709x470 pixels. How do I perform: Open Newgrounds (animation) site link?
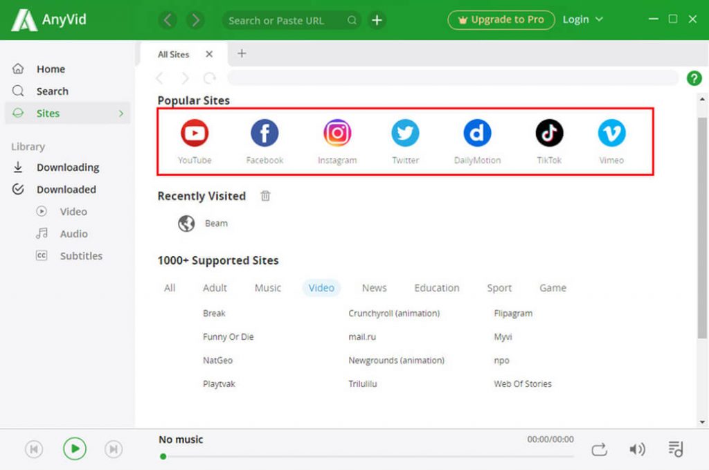click(396, 360)
